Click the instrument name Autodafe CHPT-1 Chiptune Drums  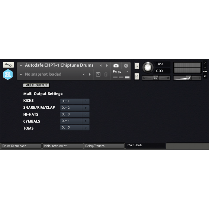tap(59, 65)
